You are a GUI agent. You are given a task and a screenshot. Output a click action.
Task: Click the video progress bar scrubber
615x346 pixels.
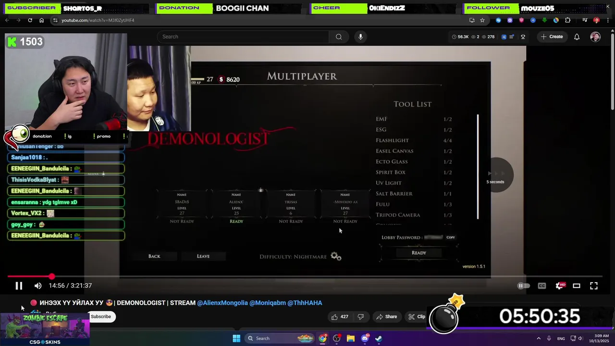(51, 276)
